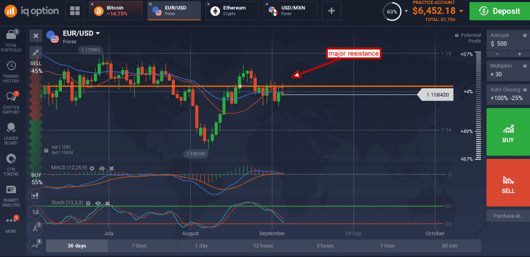Click the ask/bid help question mark
This screenshot has height=257, width=530.
click(x=46, y=150)
